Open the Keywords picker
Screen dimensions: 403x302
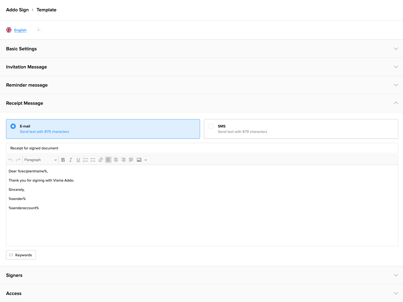[x=21, y=255]
